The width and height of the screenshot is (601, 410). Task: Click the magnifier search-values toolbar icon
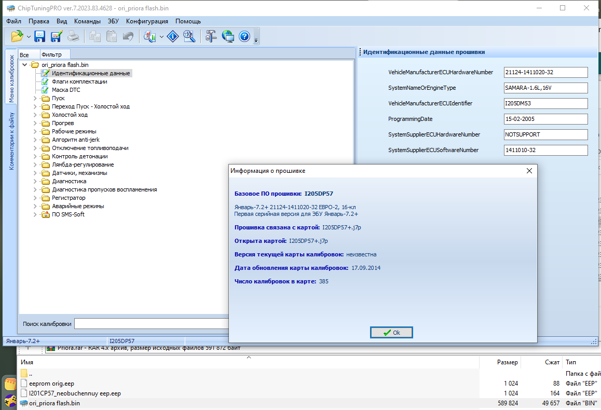(x=190, y=36)
